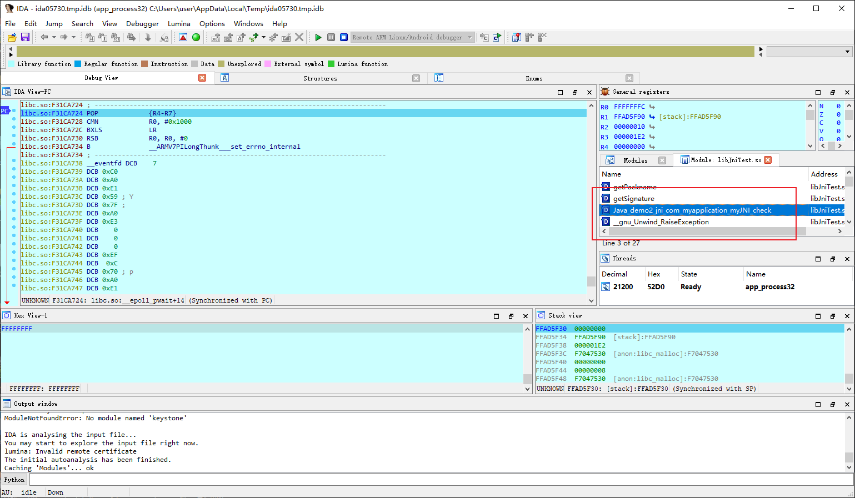Image resolution: width=855 pixels, height=498 pixels.
Task: Close the Hex View-1 panel
Action: pos(526,316)
